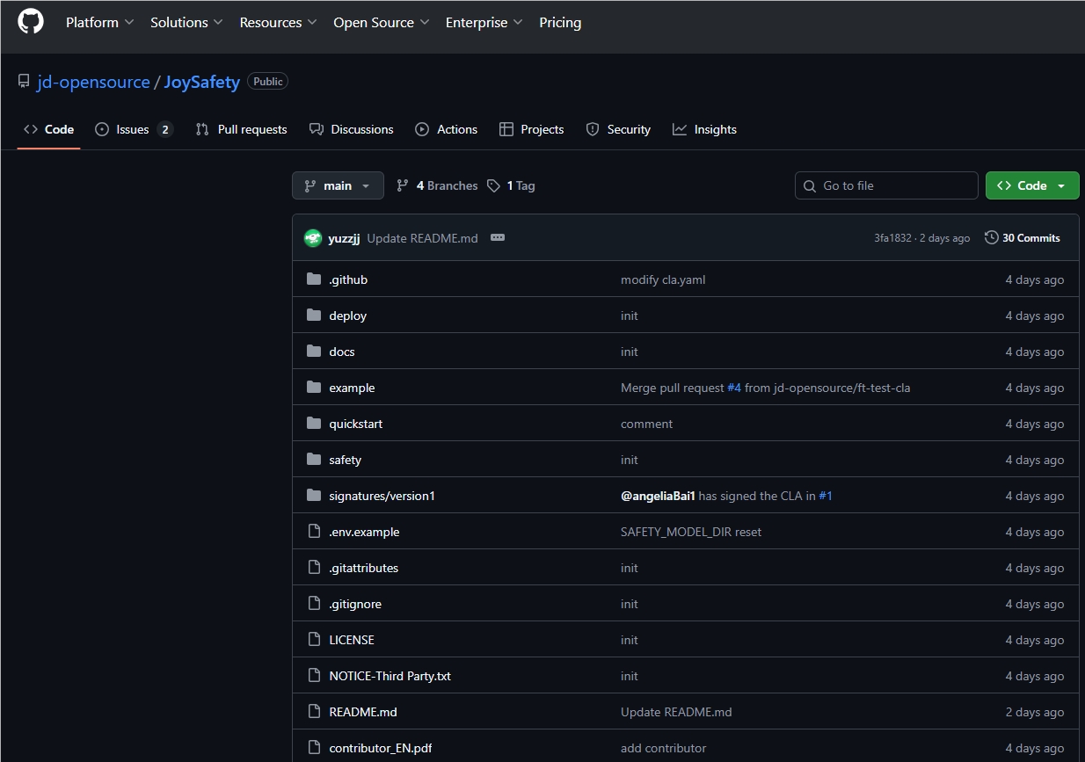Expand the commit message ellipsis button

click(x=498, y=238)
